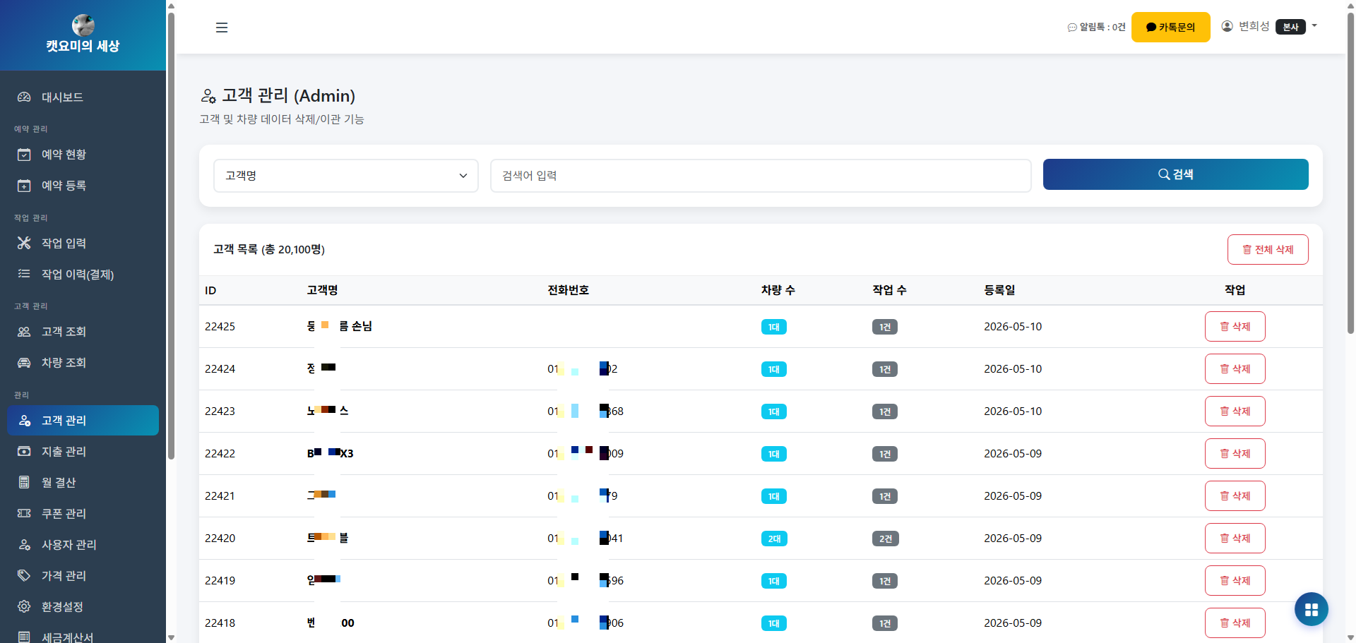1356x643 pixels.
Task: Click the 세금계산서 sidebar icon
Action: pyautogui.click(x=24, y=637)
